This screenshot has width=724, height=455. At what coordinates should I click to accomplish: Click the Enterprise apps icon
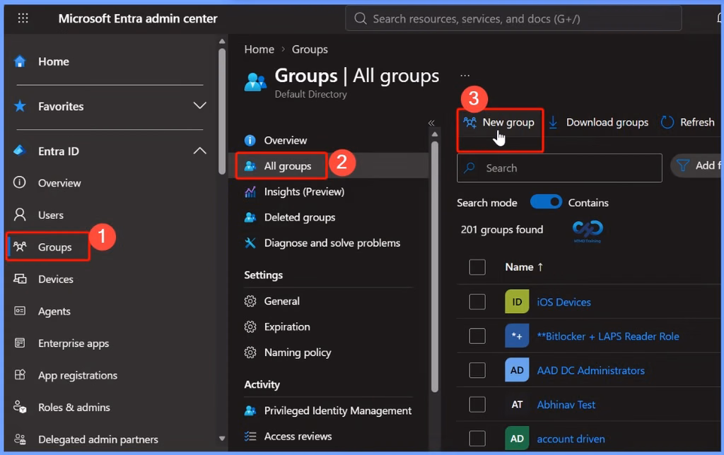click(x=20, y=343)
